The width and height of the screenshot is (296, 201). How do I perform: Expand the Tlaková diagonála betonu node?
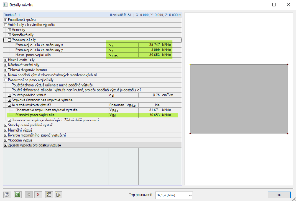[x=5, y=70]
